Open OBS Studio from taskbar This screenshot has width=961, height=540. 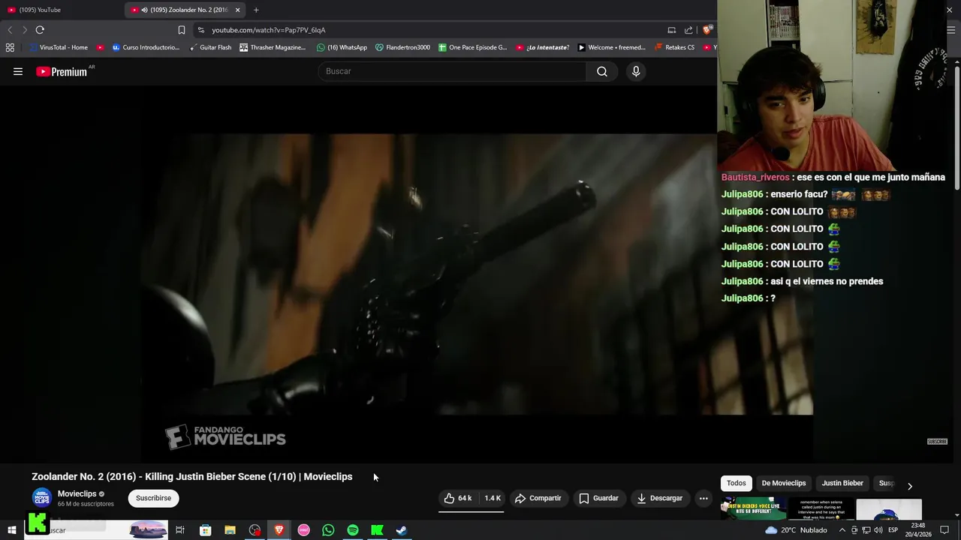pyautogui.click(x=255, y=530)
